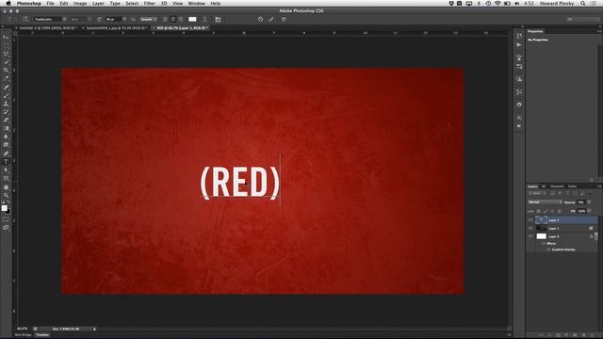Open the Image menu
This screenshot has width=603, height=339.
coord(80,4)
